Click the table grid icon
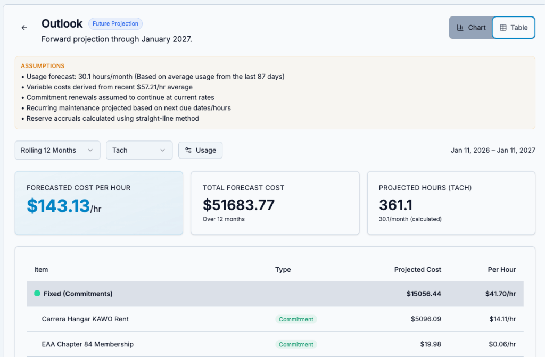The width and height of the screenshot is (545, 357). (x=503, y=28)
